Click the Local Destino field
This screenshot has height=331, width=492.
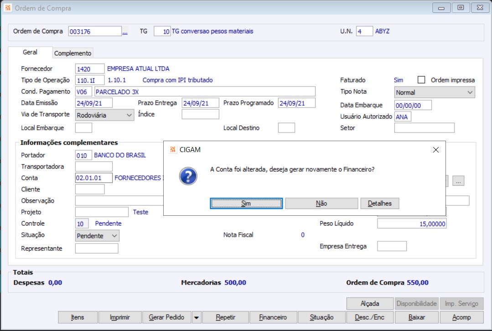pos(286,127)
